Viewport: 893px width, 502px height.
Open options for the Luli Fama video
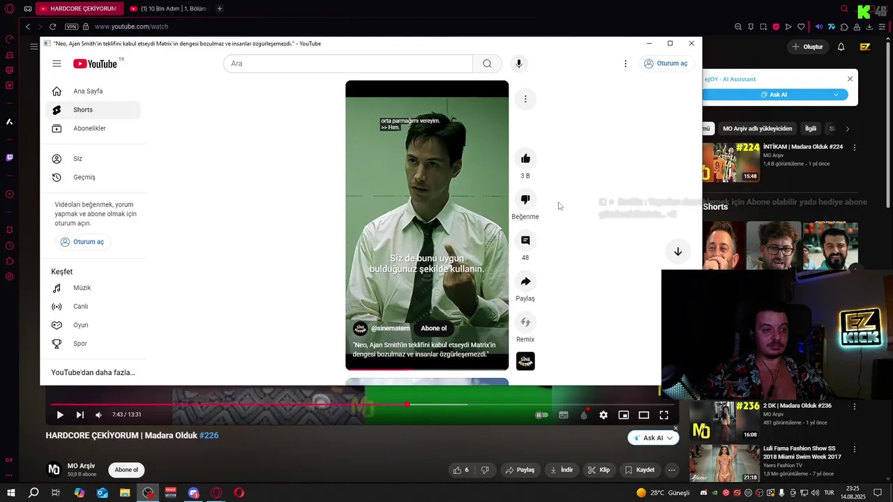tap(854, 450)
